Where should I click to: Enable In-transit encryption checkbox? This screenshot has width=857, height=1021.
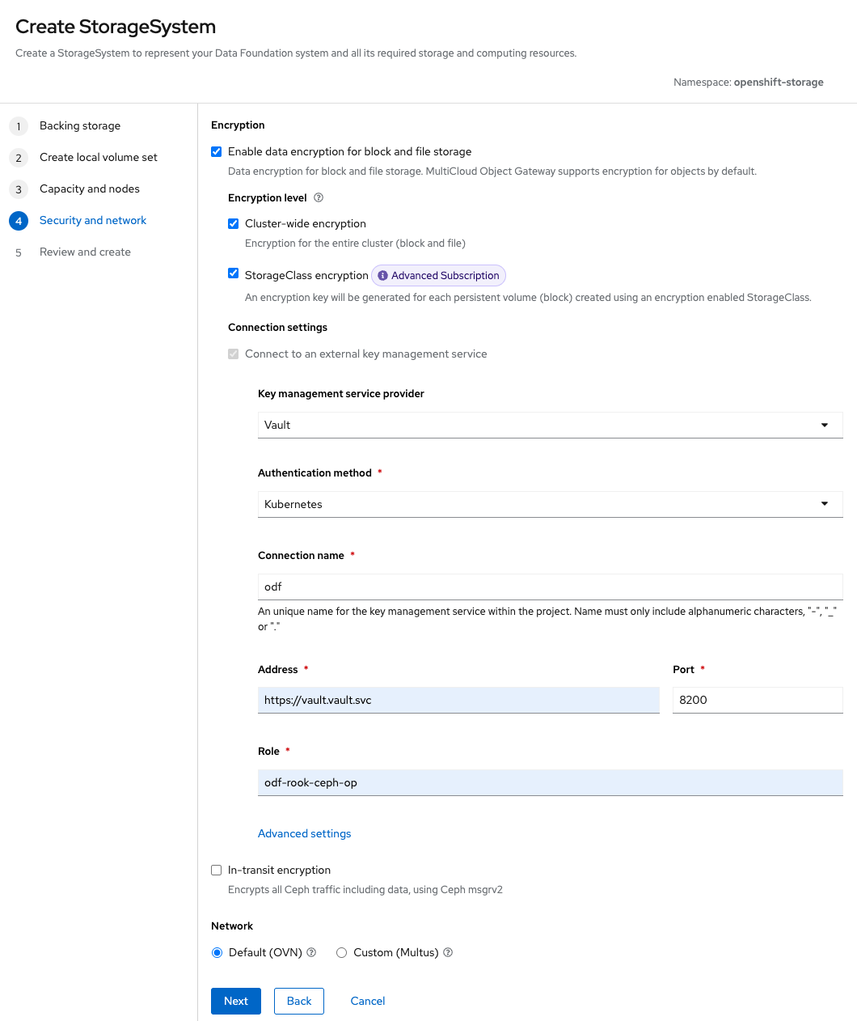[217, 870]
